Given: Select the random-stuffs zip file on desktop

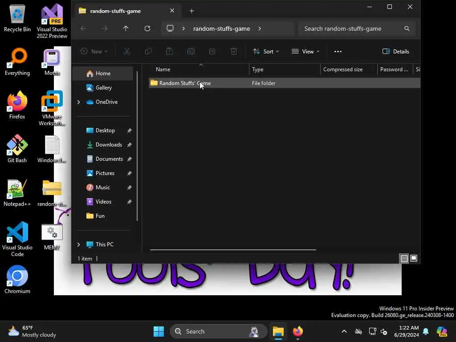Looking at the screenshot, I should [x=52, y=192].
